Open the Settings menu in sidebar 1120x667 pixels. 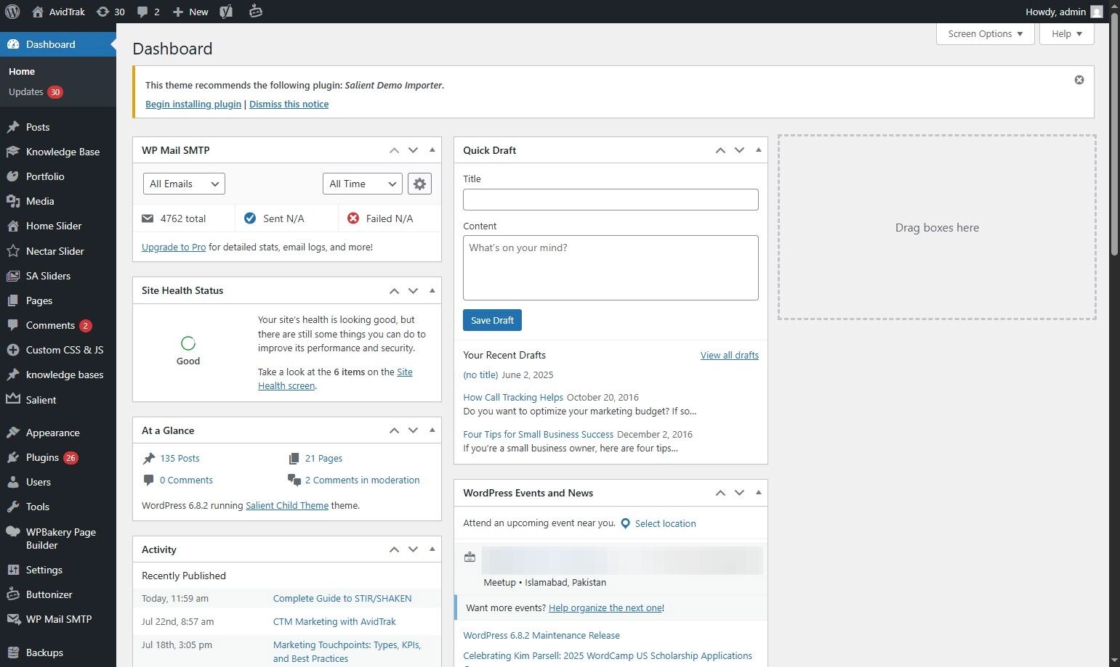(x=58, y=570)
